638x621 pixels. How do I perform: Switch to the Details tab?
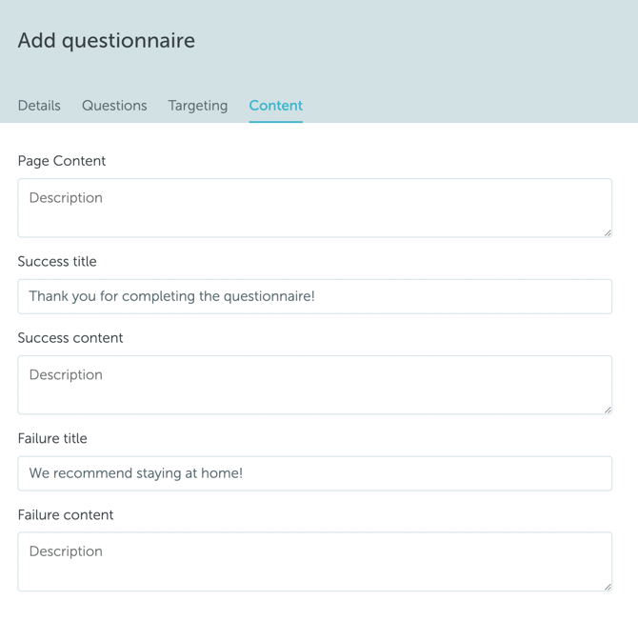[x=39, y=106]
